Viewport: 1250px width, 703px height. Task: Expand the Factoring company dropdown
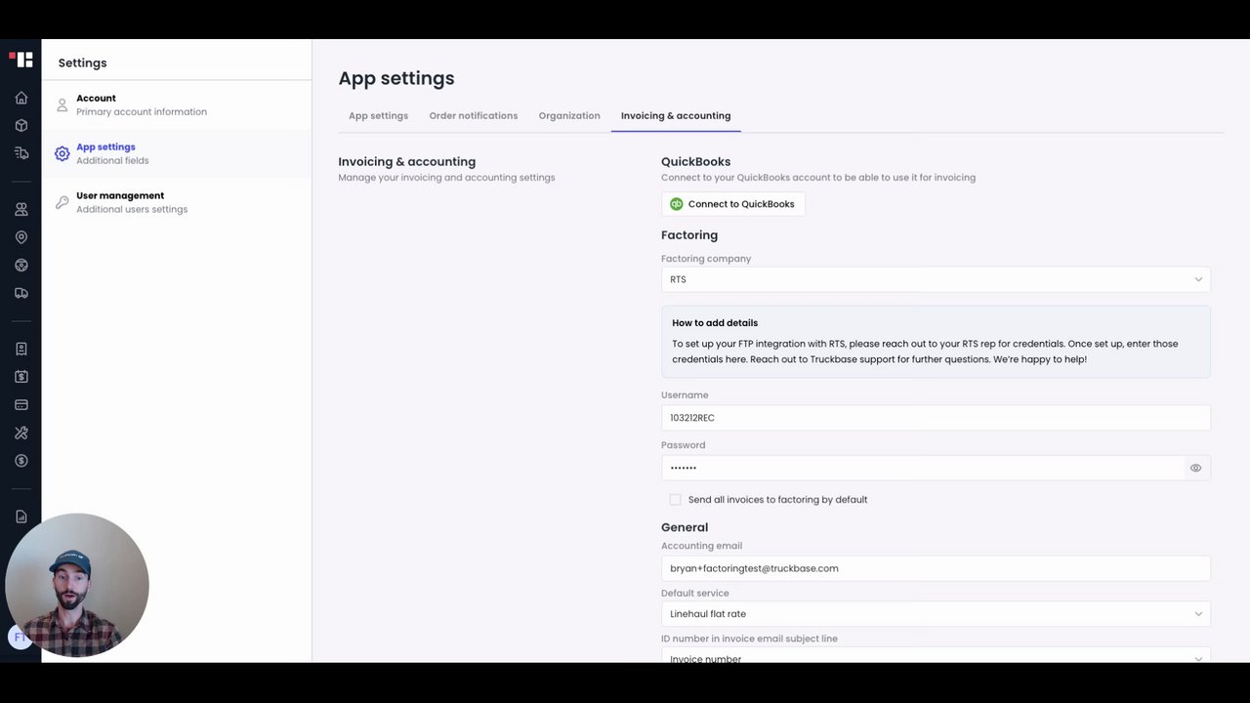click(935, 279)
